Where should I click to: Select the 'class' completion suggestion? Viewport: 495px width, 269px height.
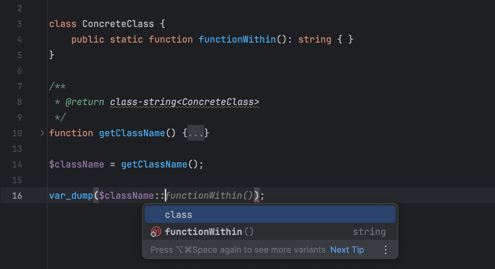[270, 215]
